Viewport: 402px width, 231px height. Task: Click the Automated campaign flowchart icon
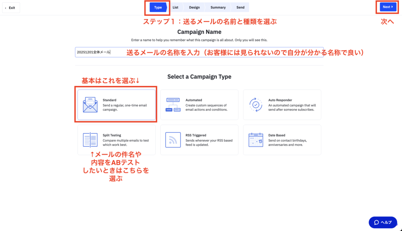(x=173, y=105)
